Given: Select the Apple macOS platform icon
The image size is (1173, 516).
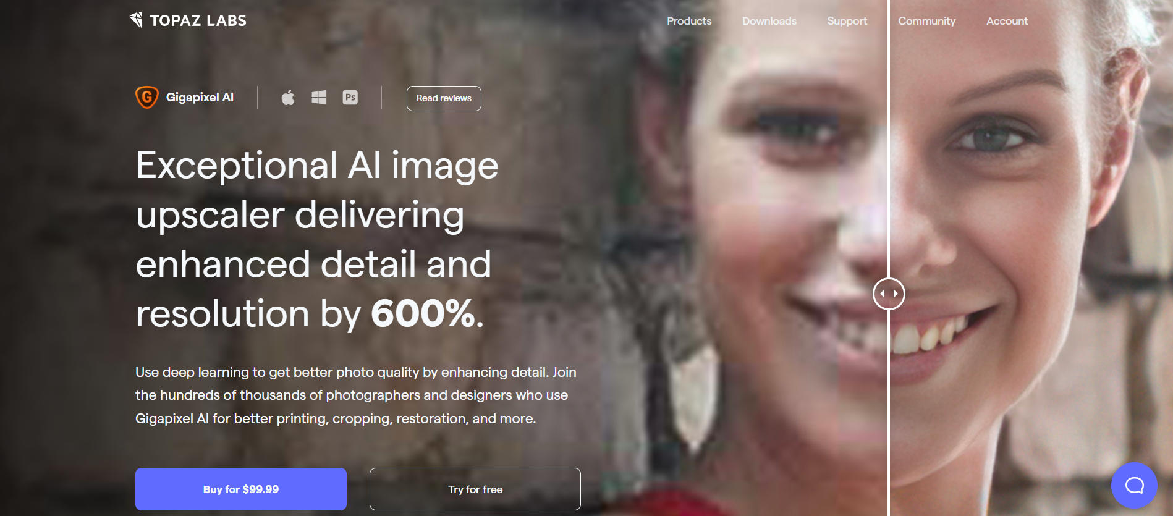Looking at the screenshot, I should [288, 97].
